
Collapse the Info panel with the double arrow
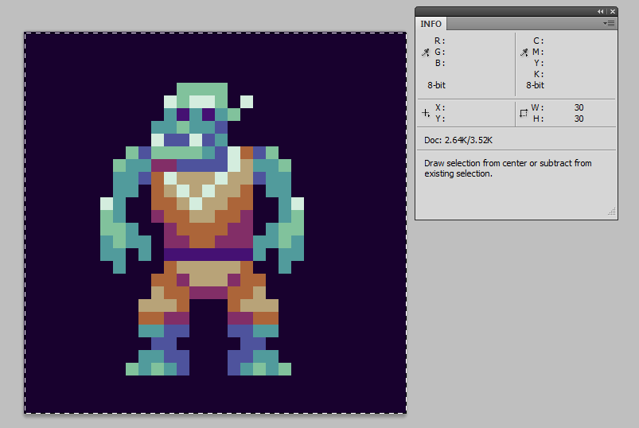(x=601, y=12)
